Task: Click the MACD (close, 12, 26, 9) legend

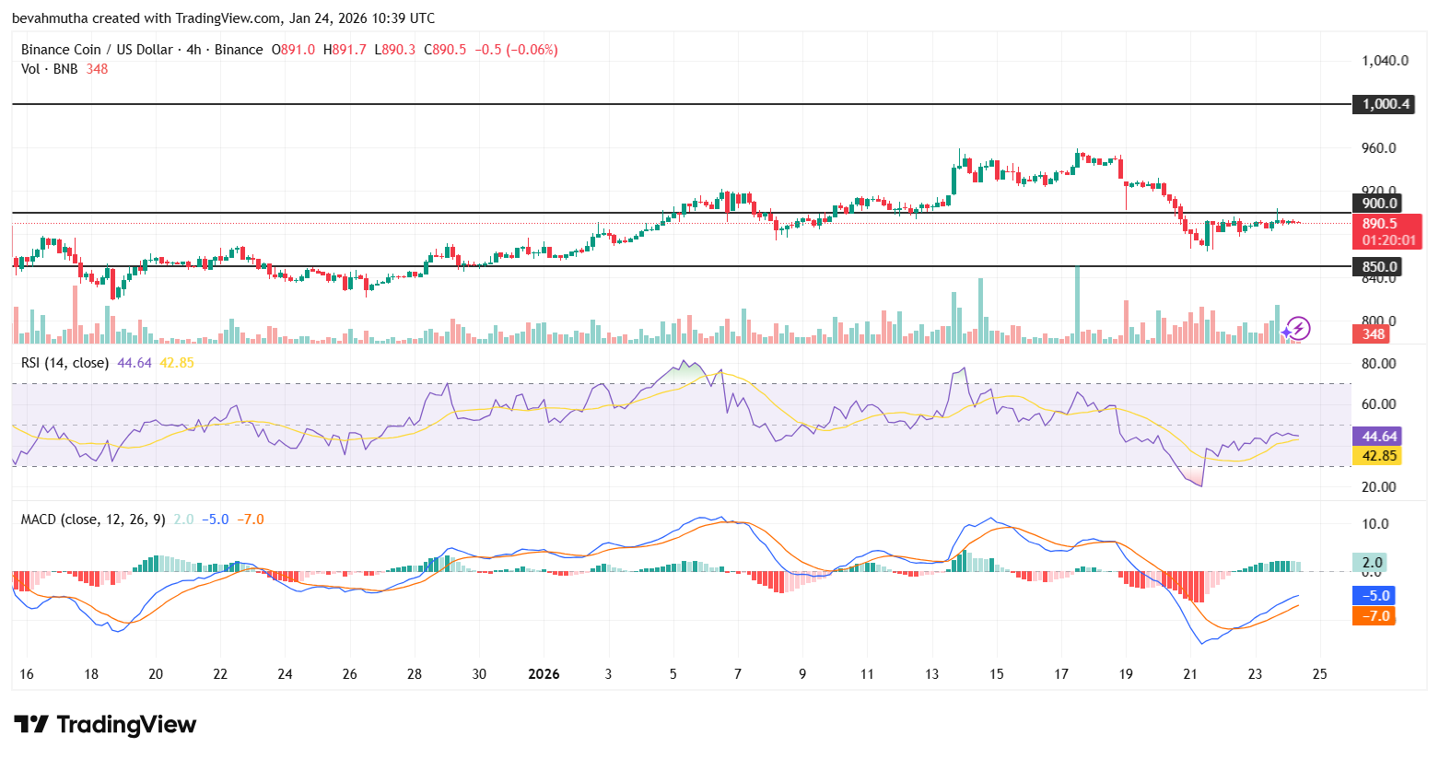Action: (93, 520)
